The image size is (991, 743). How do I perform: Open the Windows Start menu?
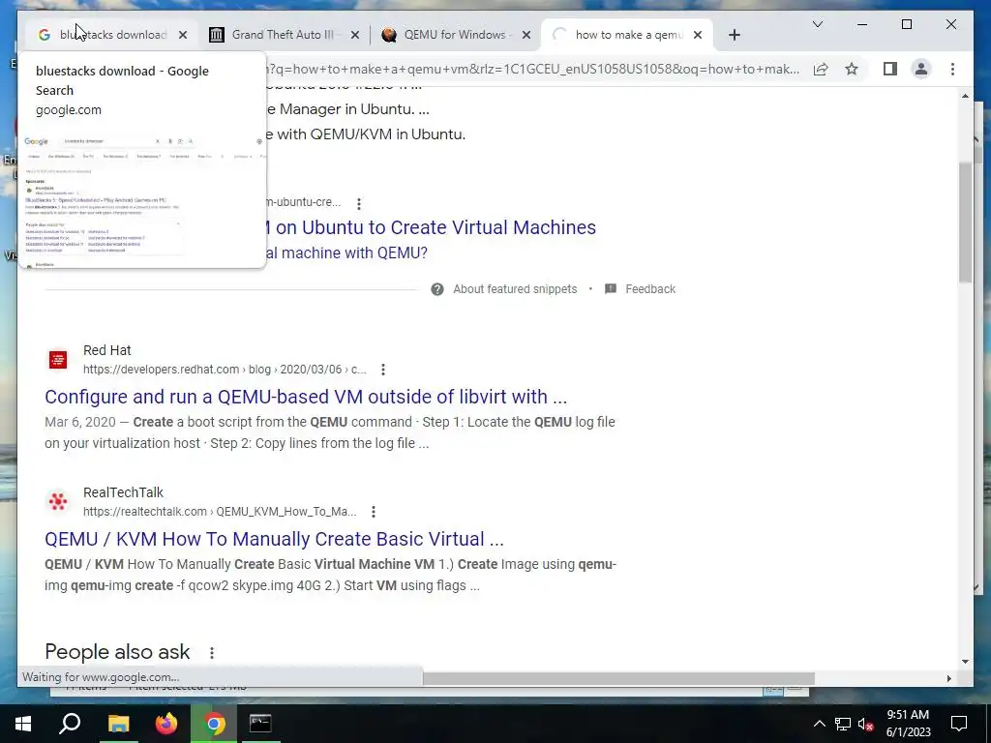(x=23, y=724)
